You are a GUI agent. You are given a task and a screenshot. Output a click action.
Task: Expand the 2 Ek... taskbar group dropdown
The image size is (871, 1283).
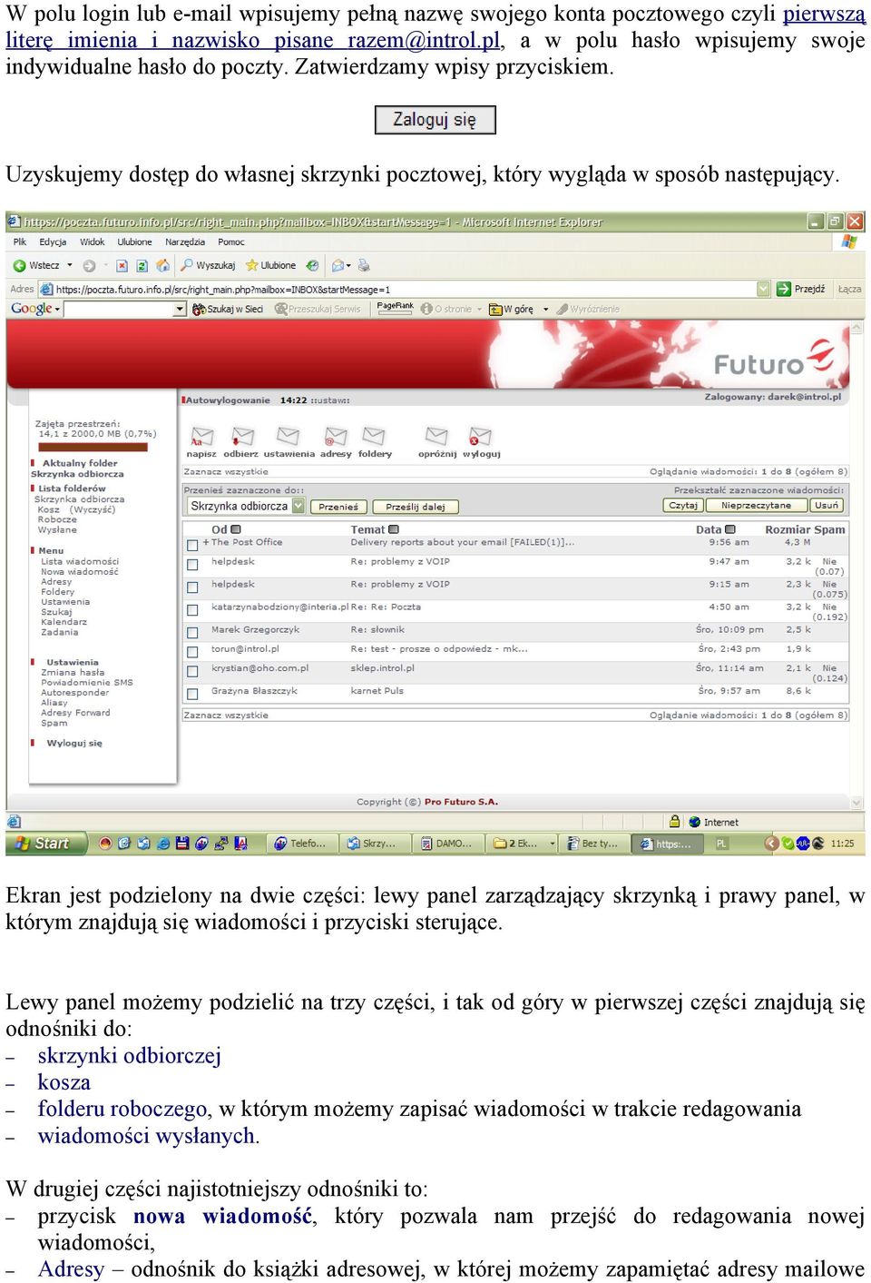552,844
